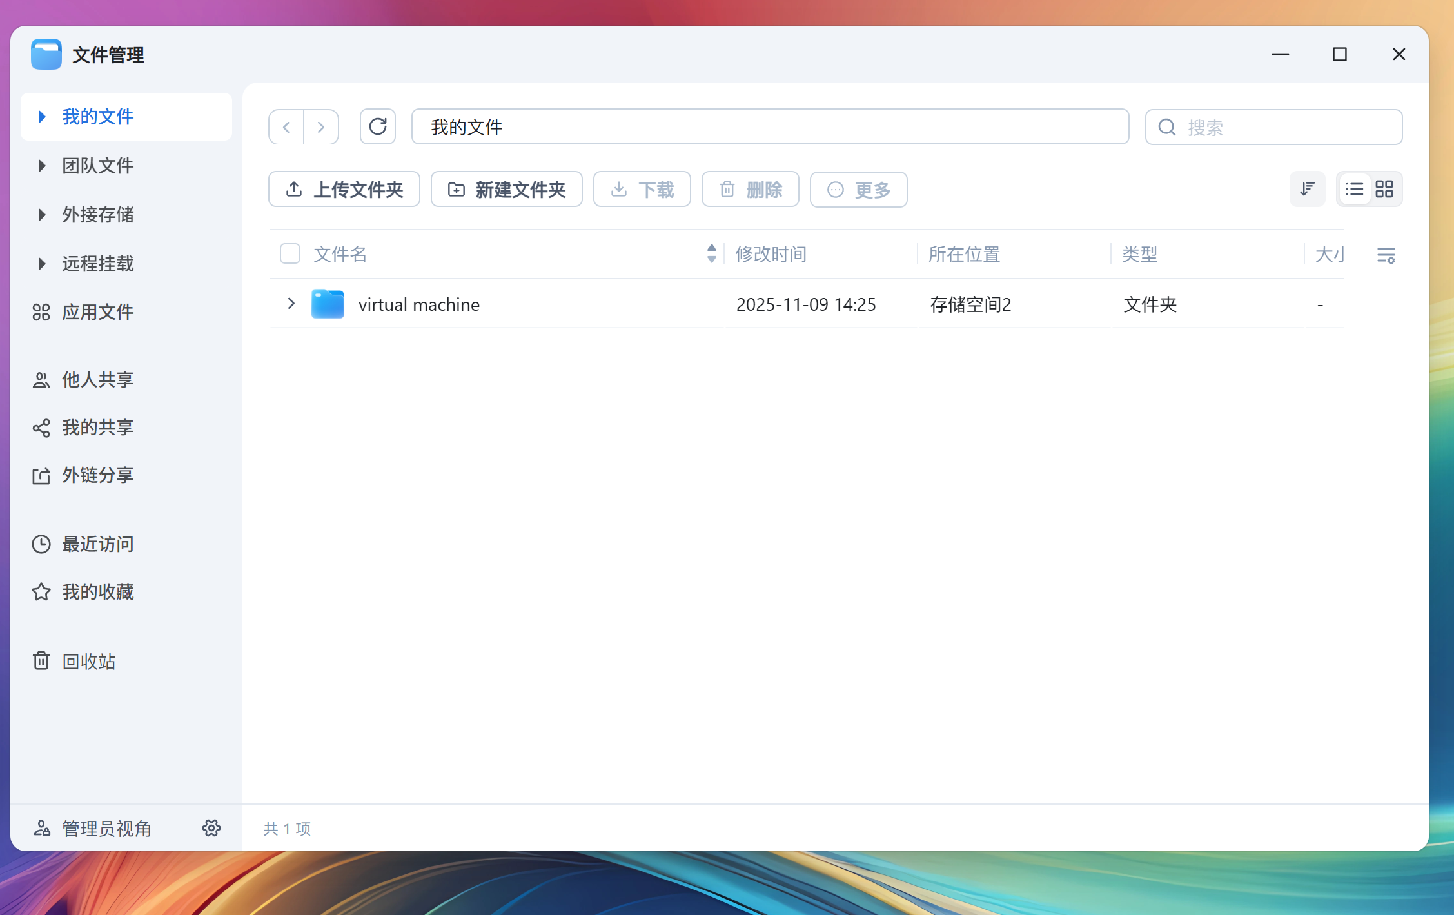Image resolution: width=1454 pixels, height=915 pixels.
Task: Open the sort order options
Action: pyautogui.click(x=1307, y=189)
